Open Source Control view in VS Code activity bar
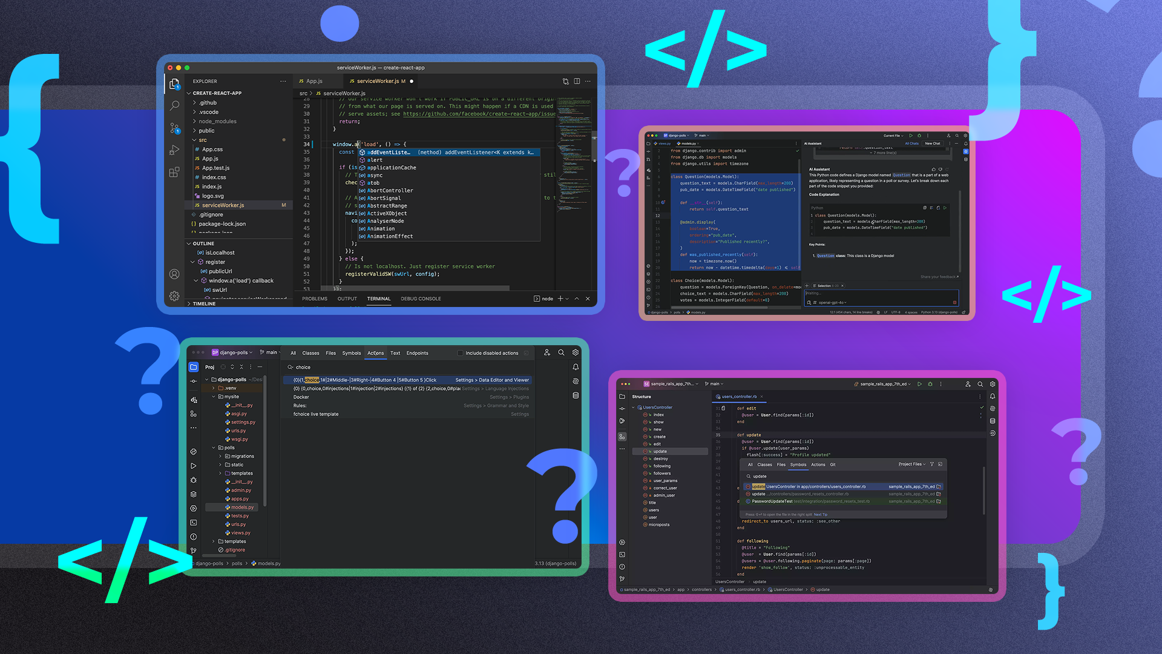The height and width of the screenshot is (654, 1162). pyautogui.click(x=174, y=127)
